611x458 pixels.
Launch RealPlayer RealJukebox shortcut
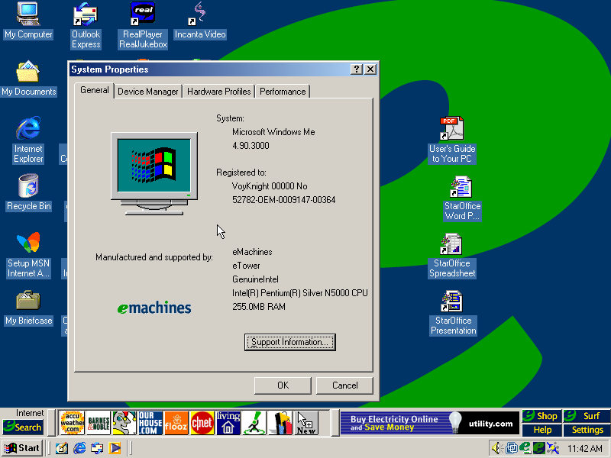pyautogui.click(x=143, y=15)
